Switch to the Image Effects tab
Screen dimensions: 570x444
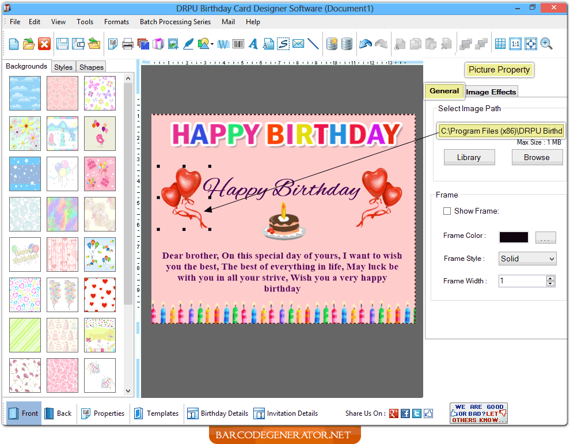click(x=491, y=92)
